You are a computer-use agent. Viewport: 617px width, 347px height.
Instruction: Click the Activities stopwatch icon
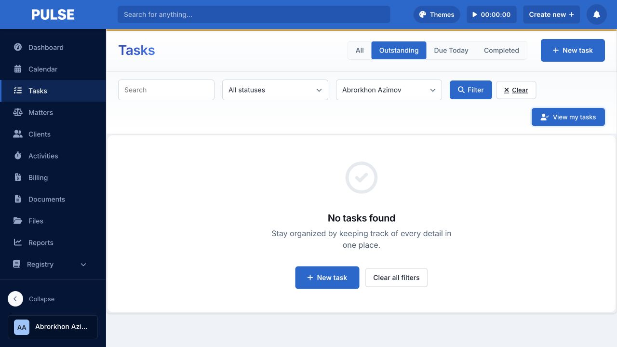pyautogui.click(x=18, y=156)
